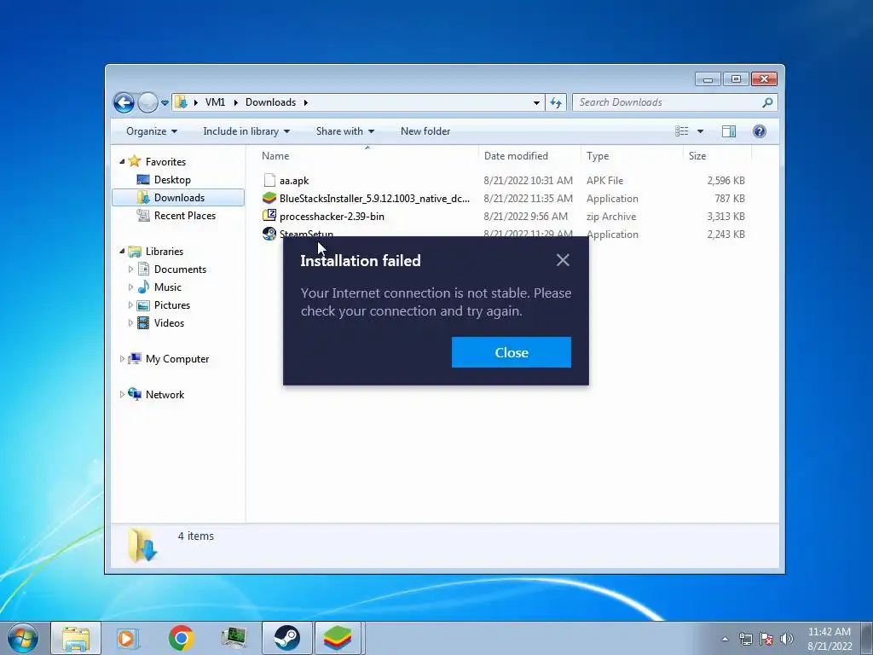Screen dimensions: 873x655
Task: Click the blank aa.apk file icon
Action: pyautogui.click(x=269, y=180)
